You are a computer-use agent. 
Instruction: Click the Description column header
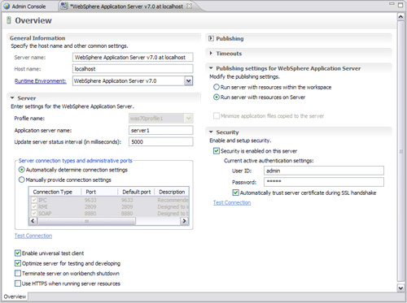pos(172,192)
